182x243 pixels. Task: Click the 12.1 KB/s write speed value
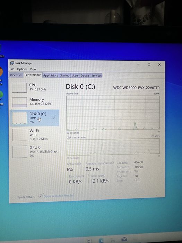coord(100,181)
